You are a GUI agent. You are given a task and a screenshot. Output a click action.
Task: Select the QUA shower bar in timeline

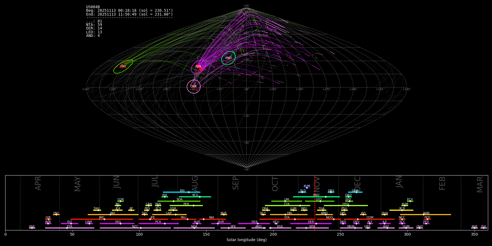point(385,215)
